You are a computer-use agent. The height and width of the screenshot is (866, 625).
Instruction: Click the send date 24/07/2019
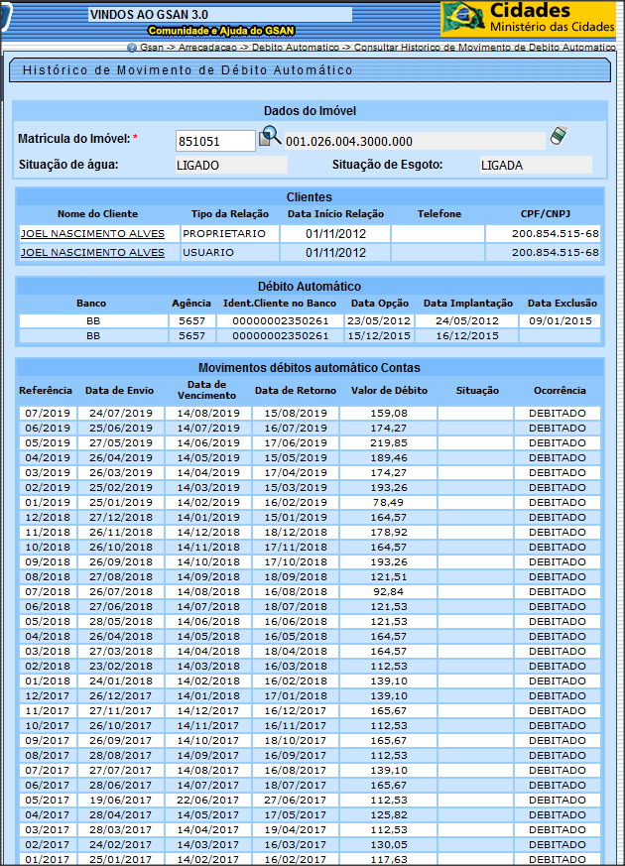click(x=121, y=413)
